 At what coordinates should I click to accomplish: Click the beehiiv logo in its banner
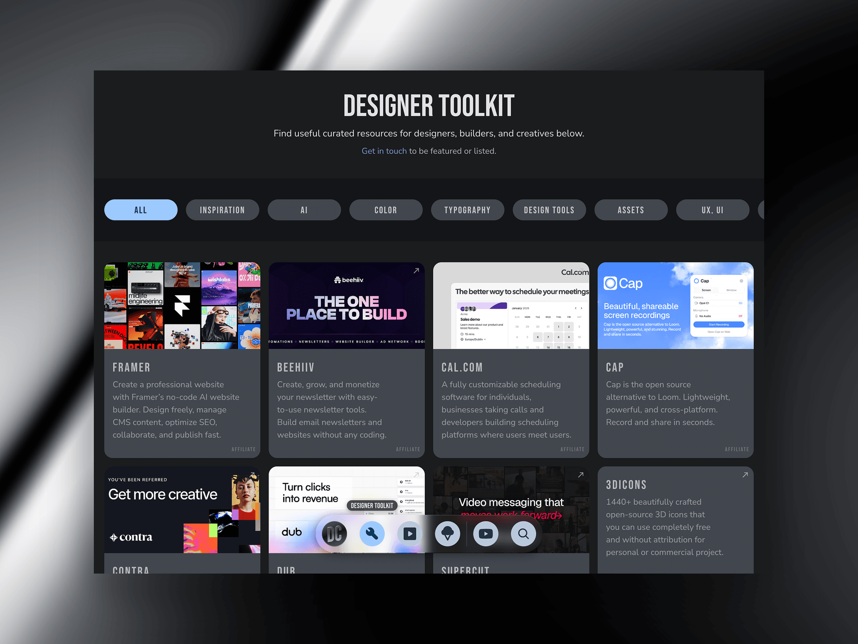349,280
